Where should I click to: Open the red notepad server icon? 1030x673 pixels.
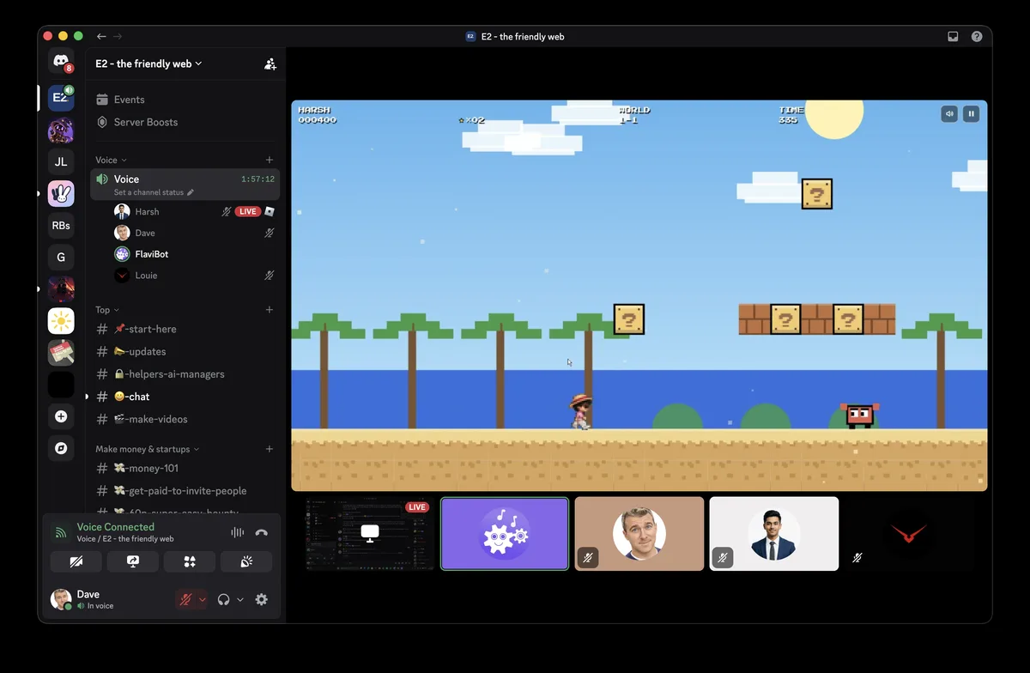tap(61, 353)
